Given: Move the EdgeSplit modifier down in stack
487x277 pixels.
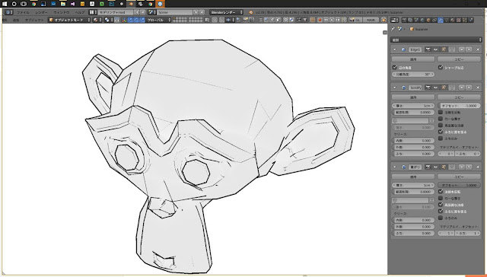Looking at the screenshot, I should pyautogui.click(x=469, y=49).
